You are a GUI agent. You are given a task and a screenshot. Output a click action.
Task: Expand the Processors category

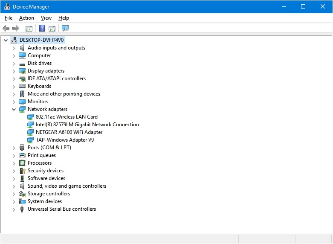click(x=14, y=163)
